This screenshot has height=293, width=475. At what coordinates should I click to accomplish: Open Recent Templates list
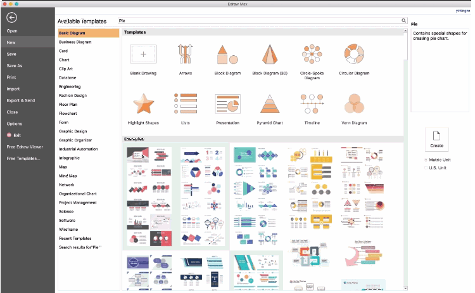pos(75,238)
